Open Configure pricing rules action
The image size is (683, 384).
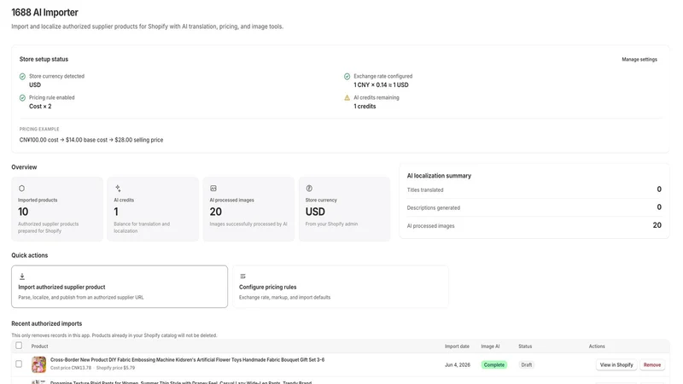click(340, 287)
